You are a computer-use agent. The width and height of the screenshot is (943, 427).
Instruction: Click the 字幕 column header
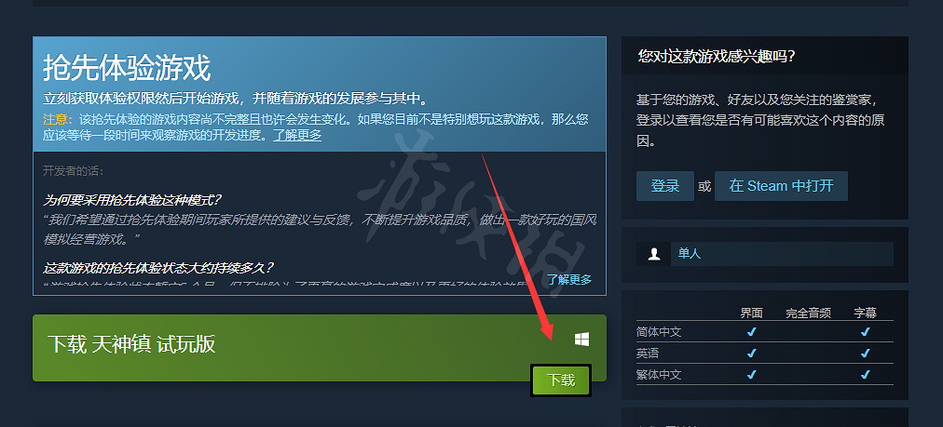point(865,313)
